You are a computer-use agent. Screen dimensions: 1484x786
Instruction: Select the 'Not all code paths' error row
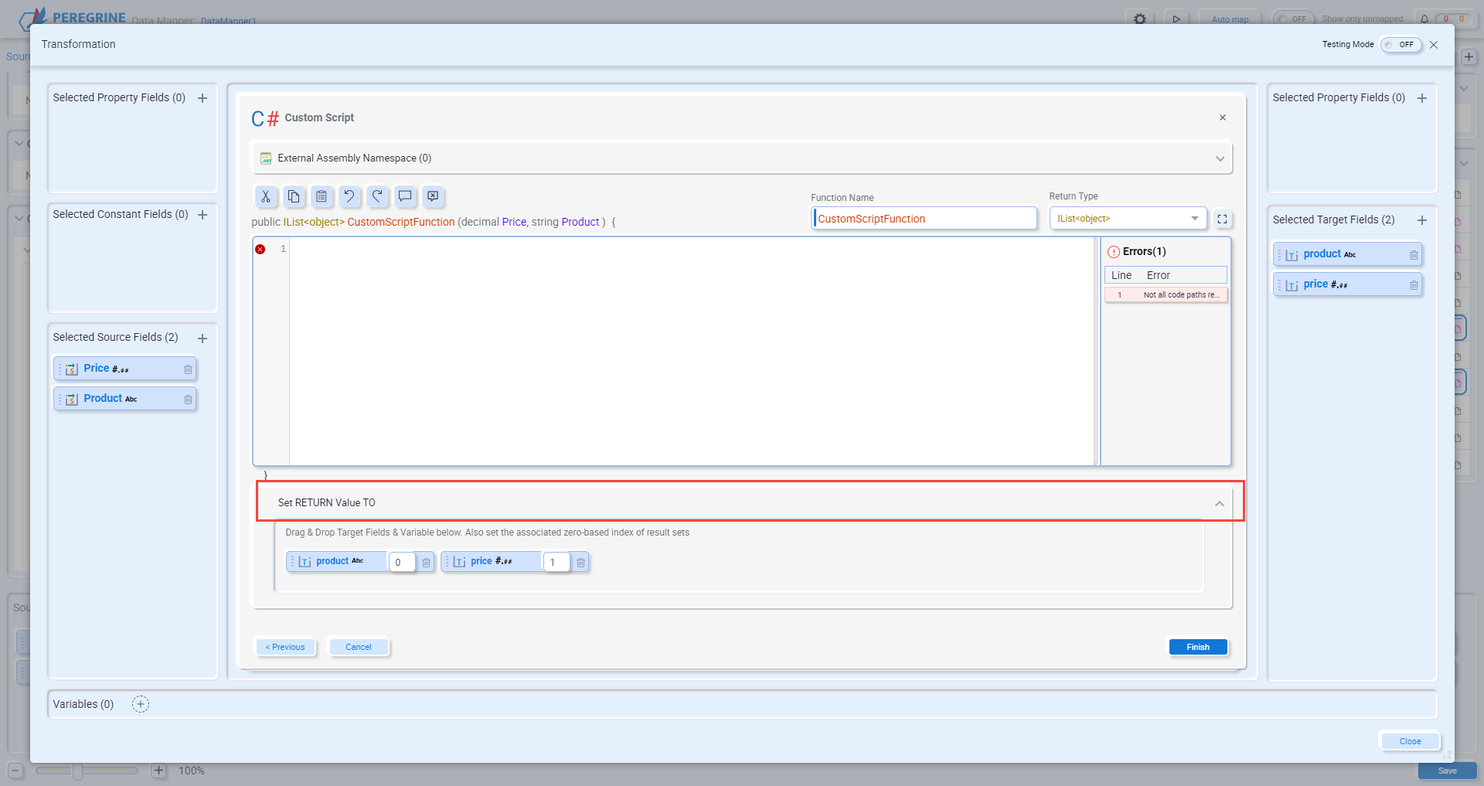click(1166, 294)
